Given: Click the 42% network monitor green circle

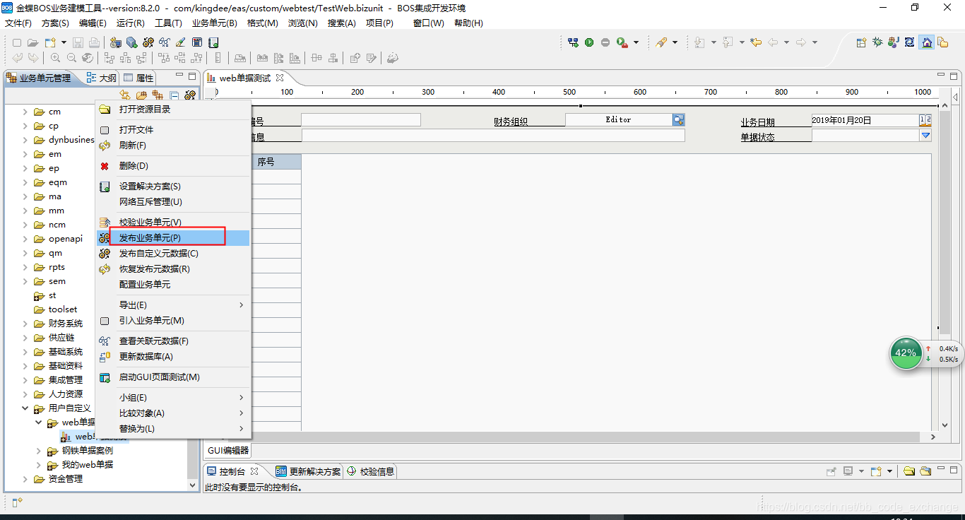Looking at the screenshot, I should coord(906,353).
